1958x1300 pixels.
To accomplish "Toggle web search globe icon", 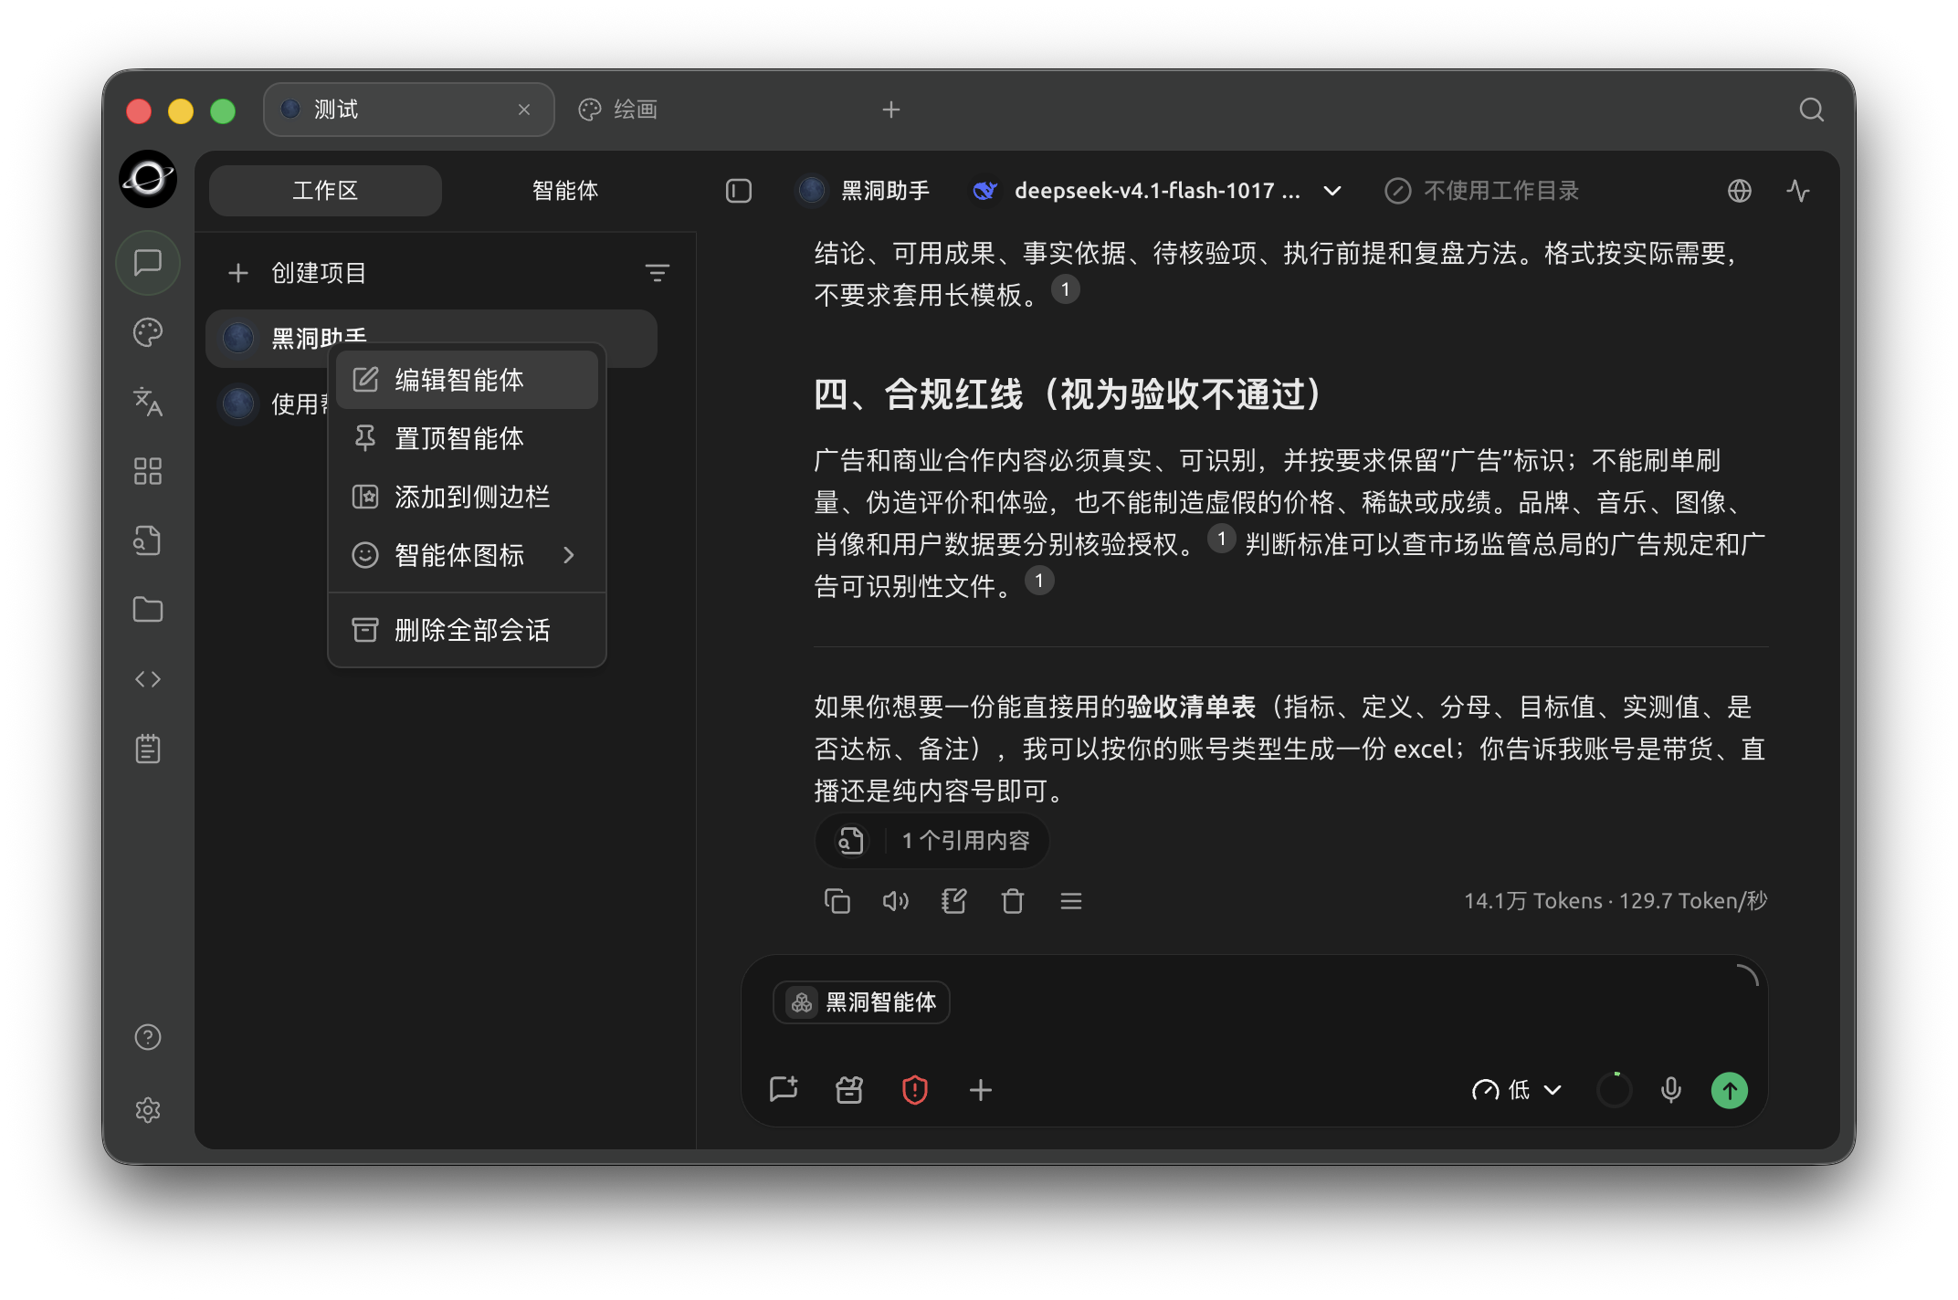I will pos(1739,190).
